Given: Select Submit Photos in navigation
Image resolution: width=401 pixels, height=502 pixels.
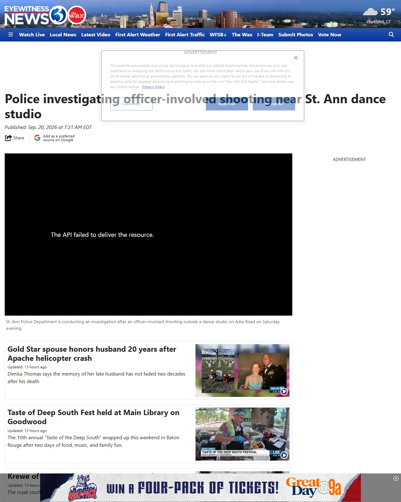Looking at the screenshot, I should coord(296,35).
